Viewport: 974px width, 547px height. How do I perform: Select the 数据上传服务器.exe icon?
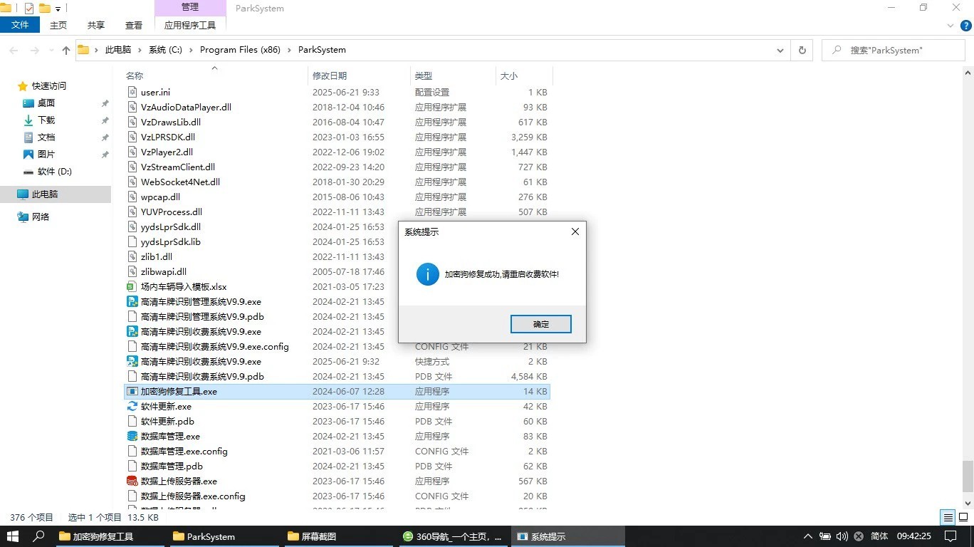tap(132, 481)
